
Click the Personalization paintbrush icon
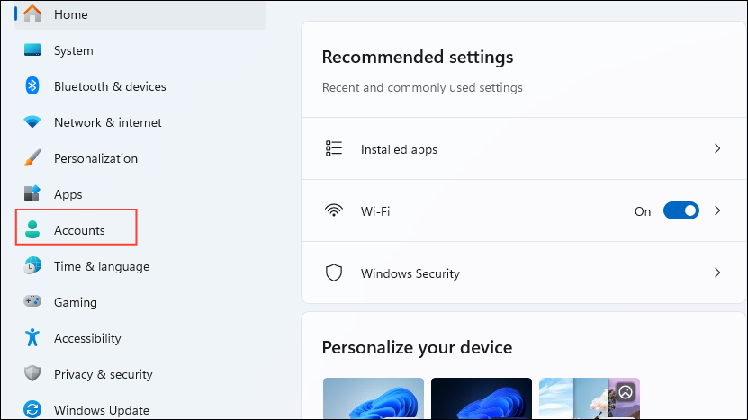click(32, 157)
